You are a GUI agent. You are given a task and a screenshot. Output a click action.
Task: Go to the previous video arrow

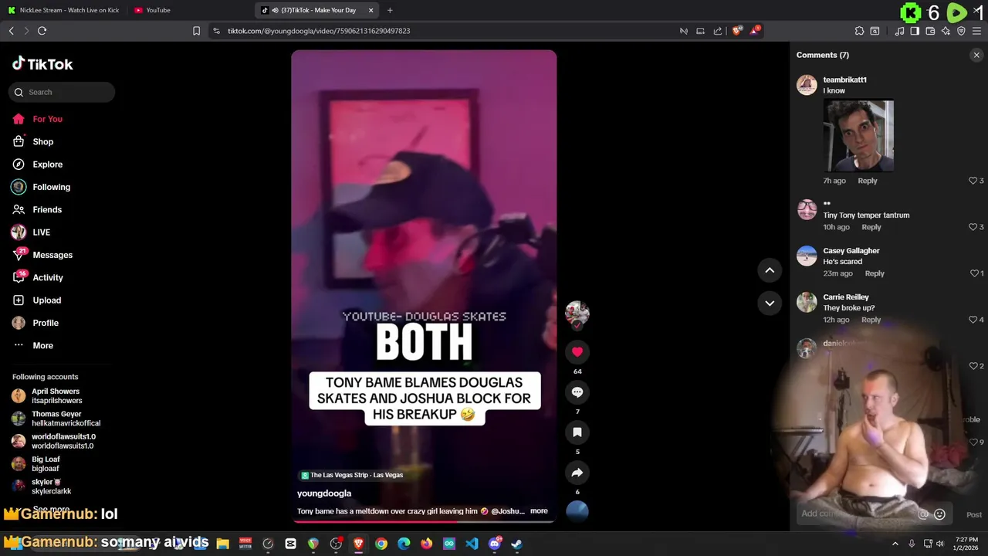(x=770, y=270)
